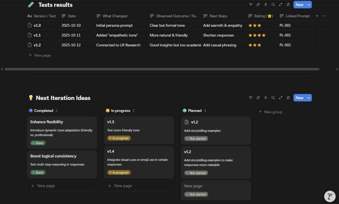Open view settings for Next Iteration Ideas

pos(288,98)
